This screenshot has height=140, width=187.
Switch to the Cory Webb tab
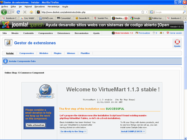[28, 18]
